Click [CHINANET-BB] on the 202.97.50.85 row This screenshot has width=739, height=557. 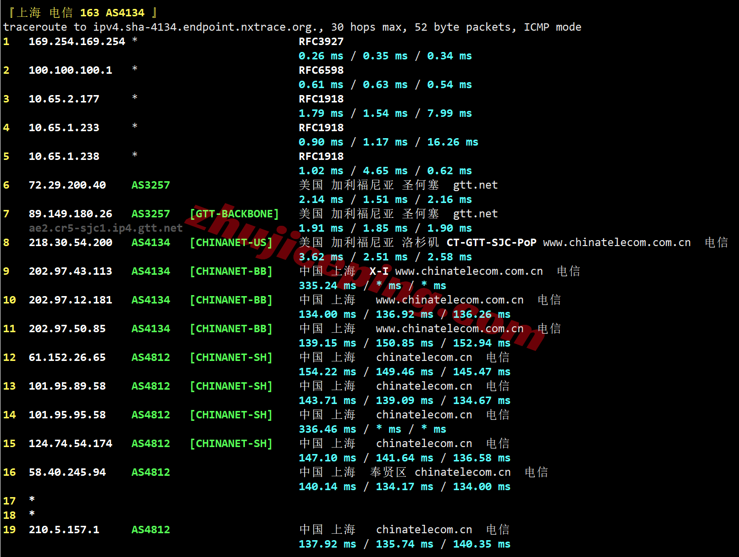(x=231, y=329)
